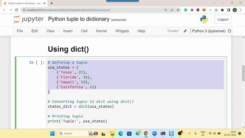The height and width of the screenshot is (138, 245).
Task: Click the pencil edit mode indicator icon
Action: [x=185, y=31]
